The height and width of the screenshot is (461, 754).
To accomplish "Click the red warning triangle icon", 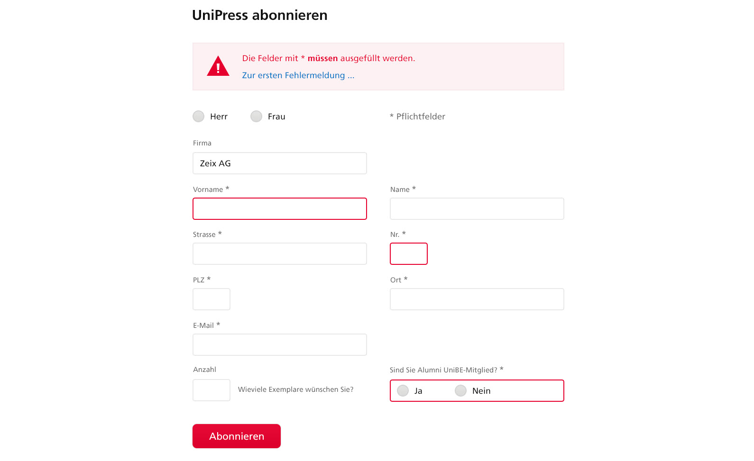I will coord(218,66).
